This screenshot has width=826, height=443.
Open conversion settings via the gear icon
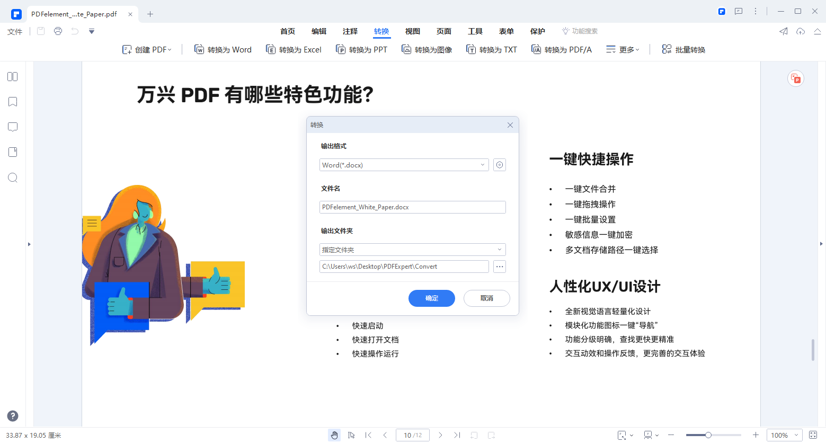[499, 165]
